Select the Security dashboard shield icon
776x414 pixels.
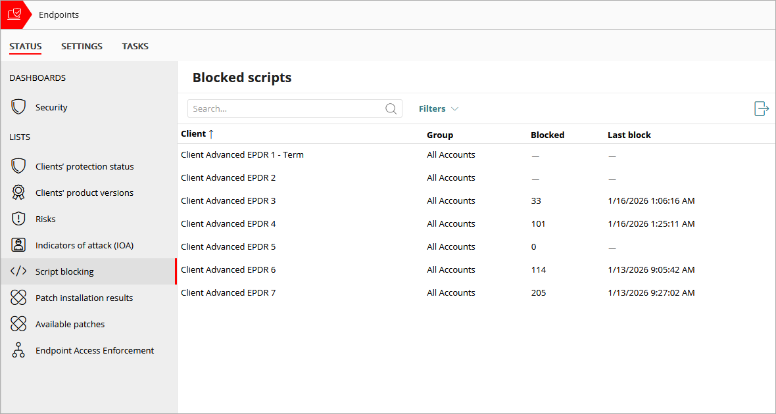(x=18, y=106)
